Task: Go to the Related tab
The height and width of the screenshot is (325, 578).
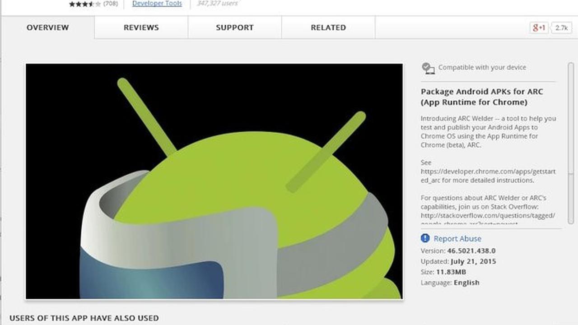Action: pos(328,28)
